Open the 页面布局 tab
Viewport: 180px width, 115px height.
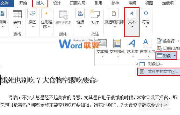coord(78,3)
